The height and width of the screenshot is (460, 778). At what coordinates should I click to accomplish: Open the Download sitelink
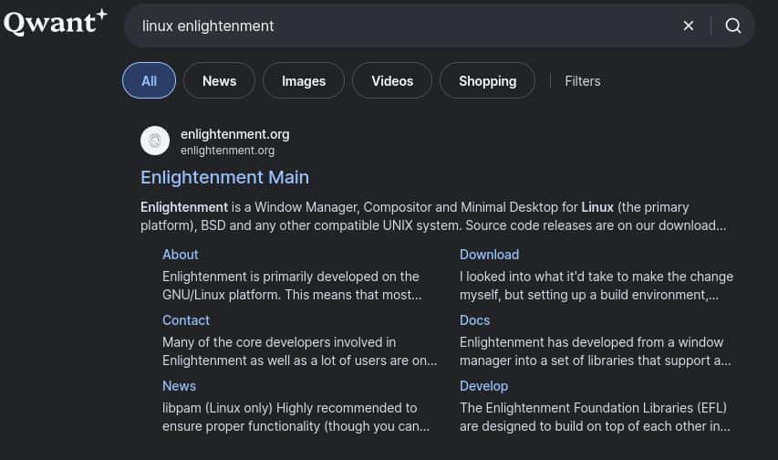[x=489, y=255]
